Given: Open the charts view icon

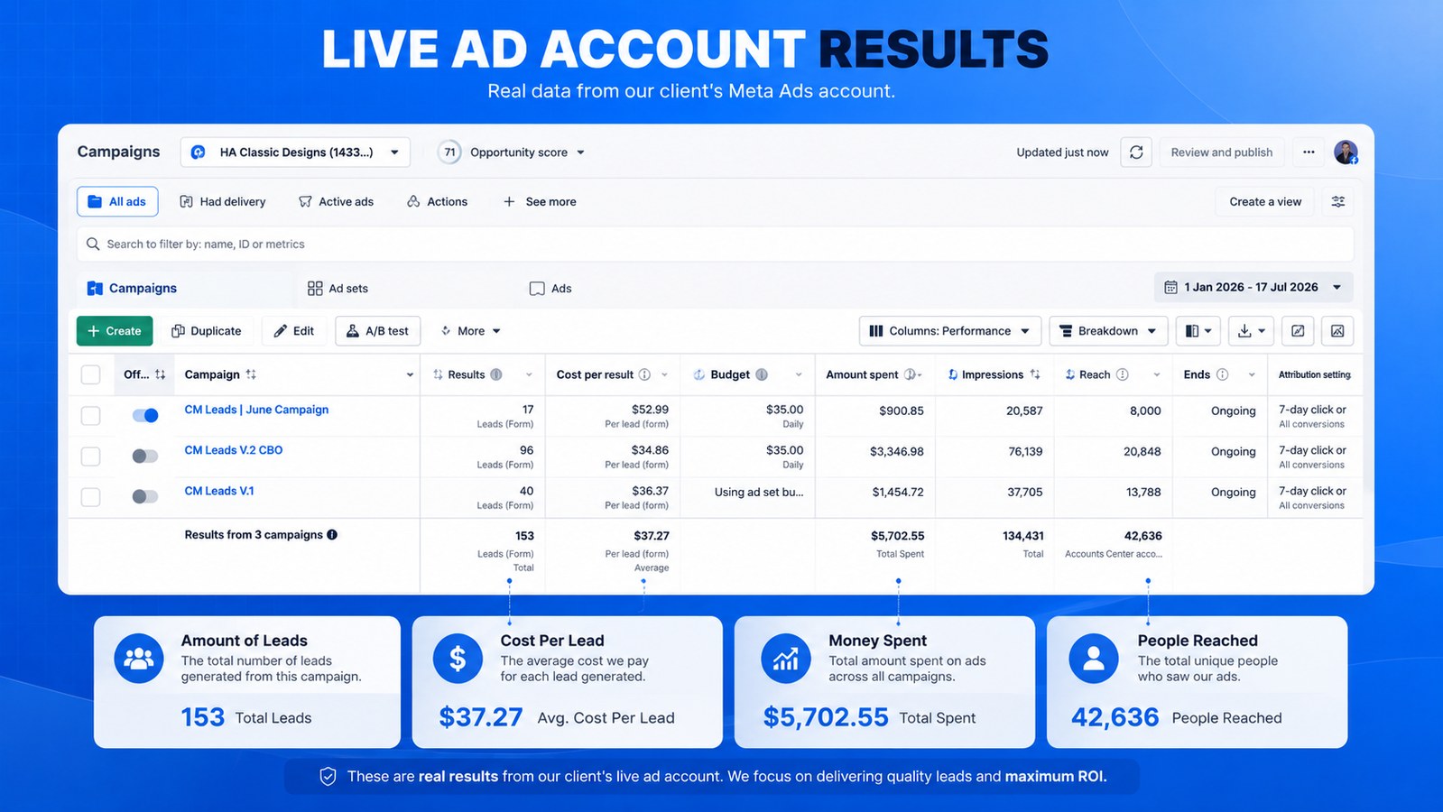Looking at the screenshot, I should click(x=1298, y=331).
